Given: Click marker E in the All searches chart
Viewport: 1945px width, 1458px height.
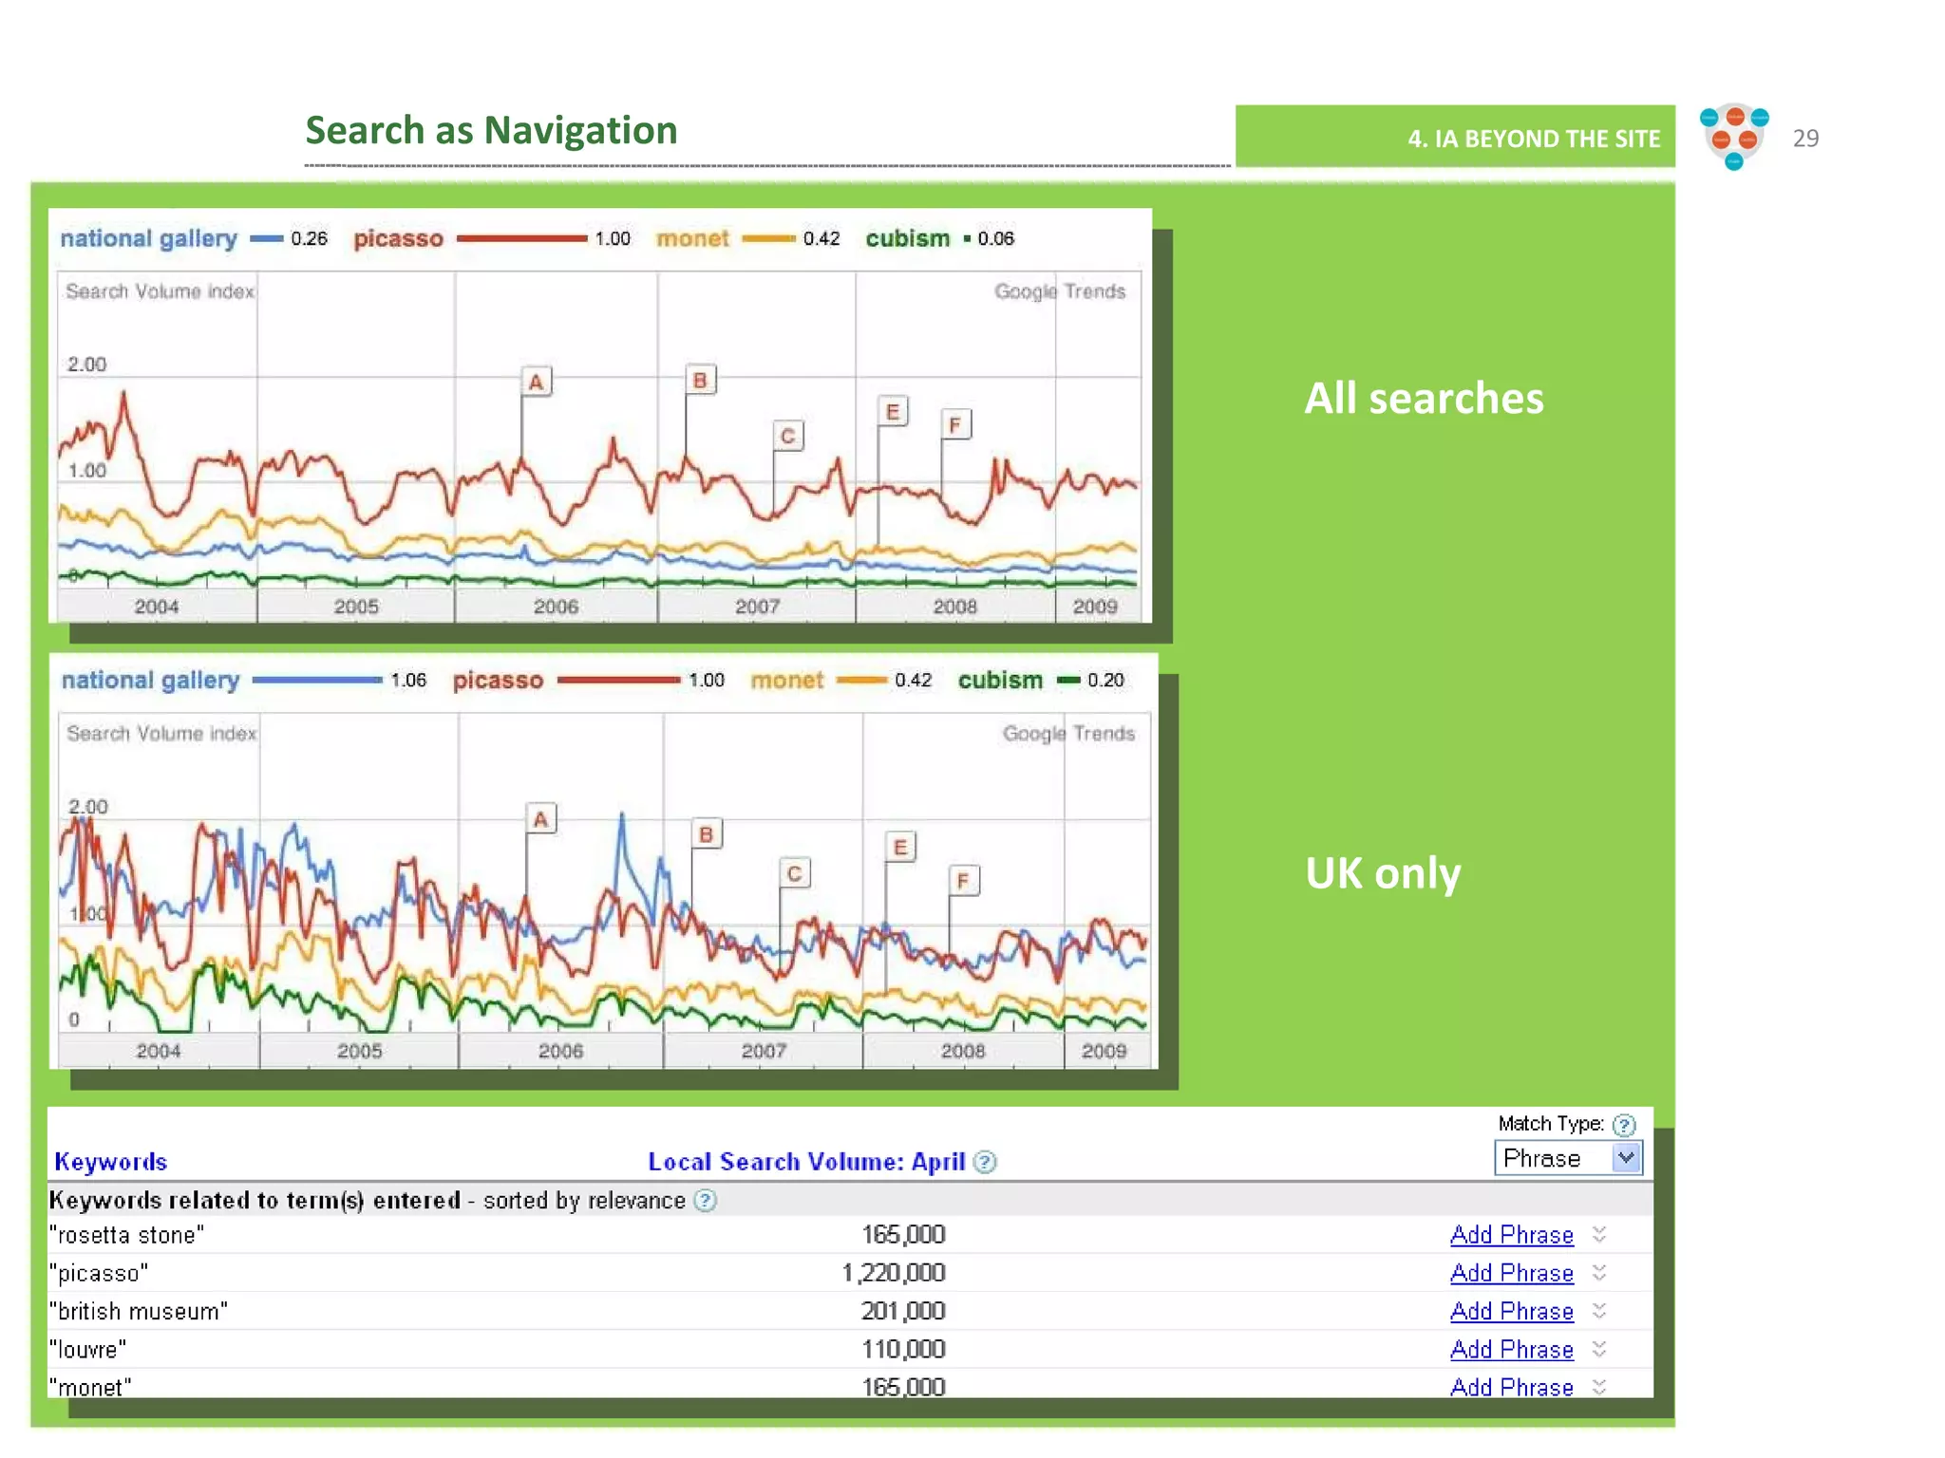Looking at the screenshot, I should 893,411.
